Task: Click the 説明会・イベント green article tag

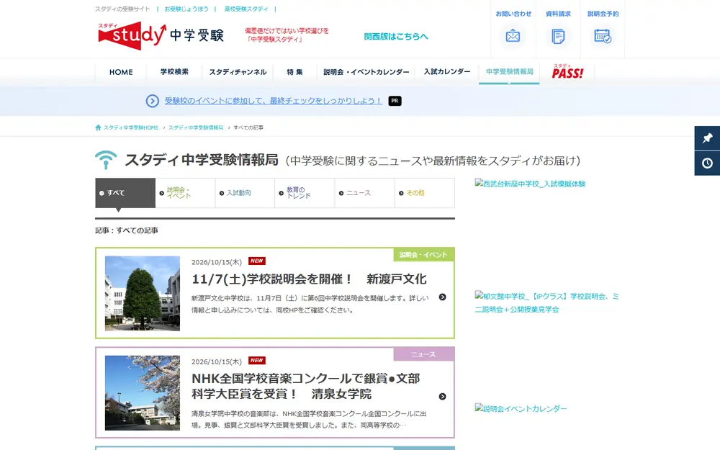Action: coord(423,255)
